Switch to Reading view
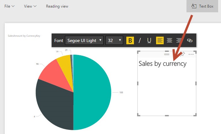Screen dimensions: 221x134 57,6
